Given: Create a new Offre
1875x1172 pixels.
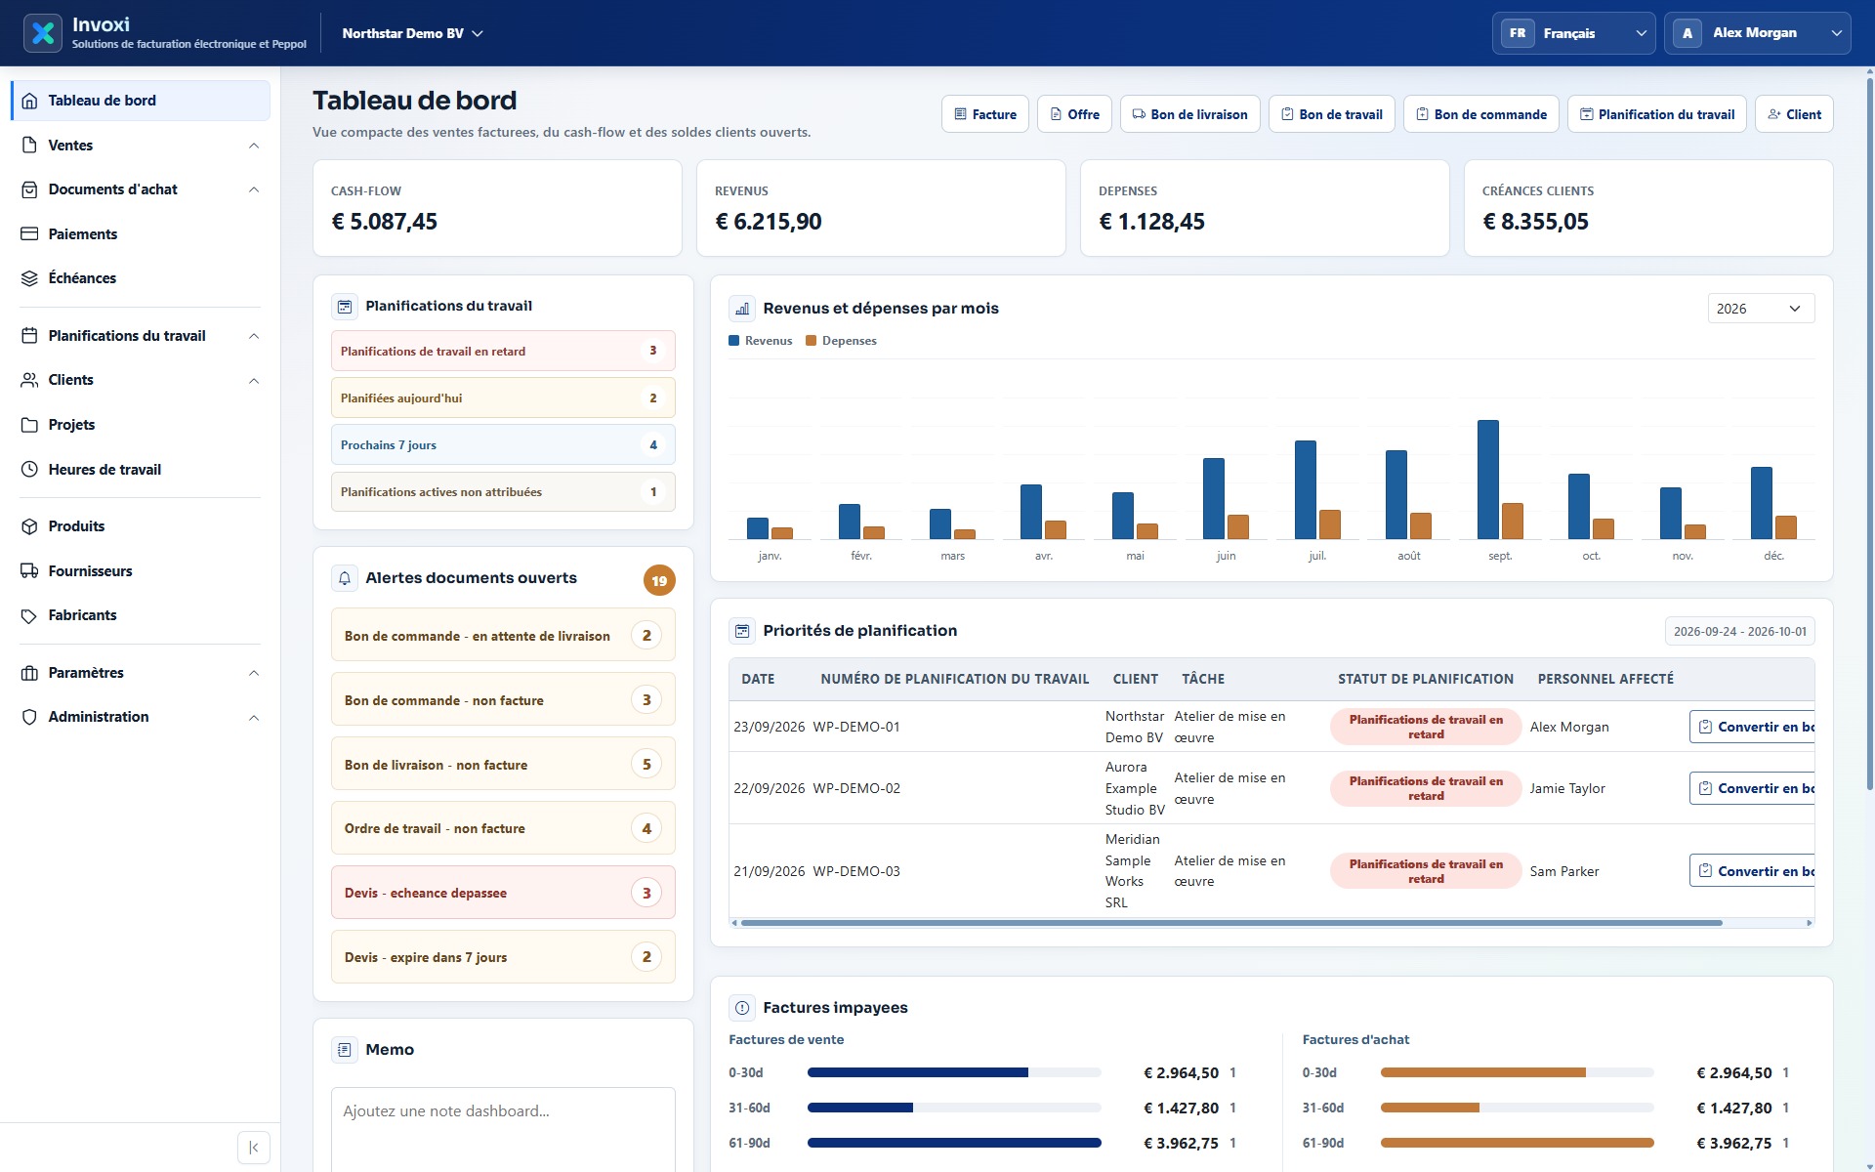Looking at the screenshot, I should (x=1074, y=114).
